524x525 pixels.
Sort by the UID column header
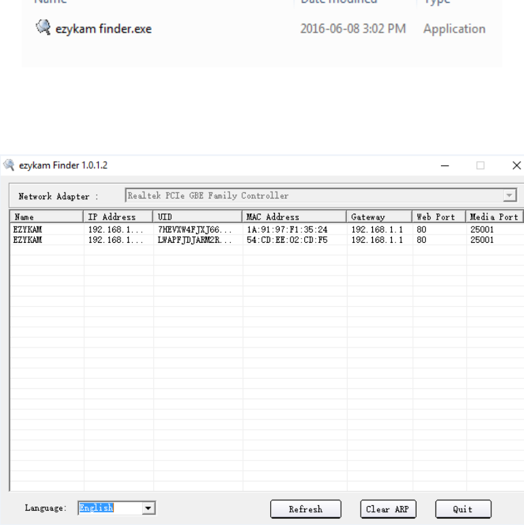point(197,217)
